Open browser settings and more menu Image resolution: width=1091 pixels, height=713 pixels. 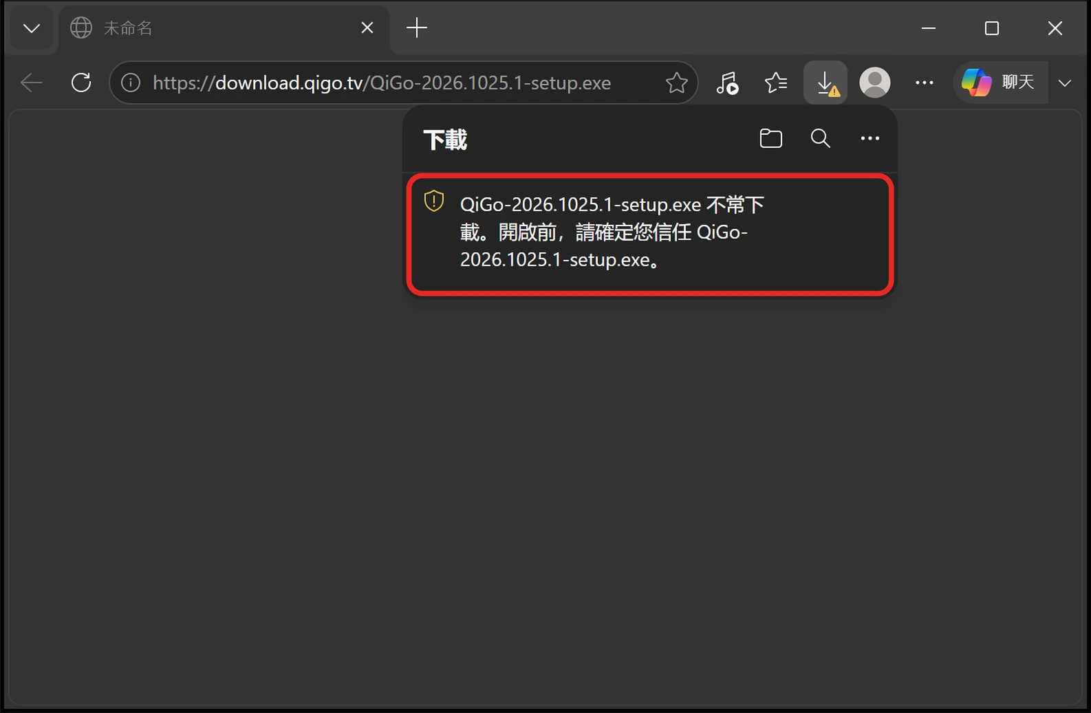(925, 83)
